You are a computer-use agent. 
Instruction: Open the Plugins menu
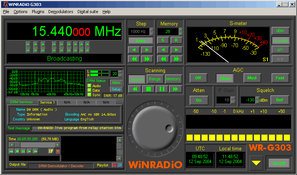coord(38,12)
